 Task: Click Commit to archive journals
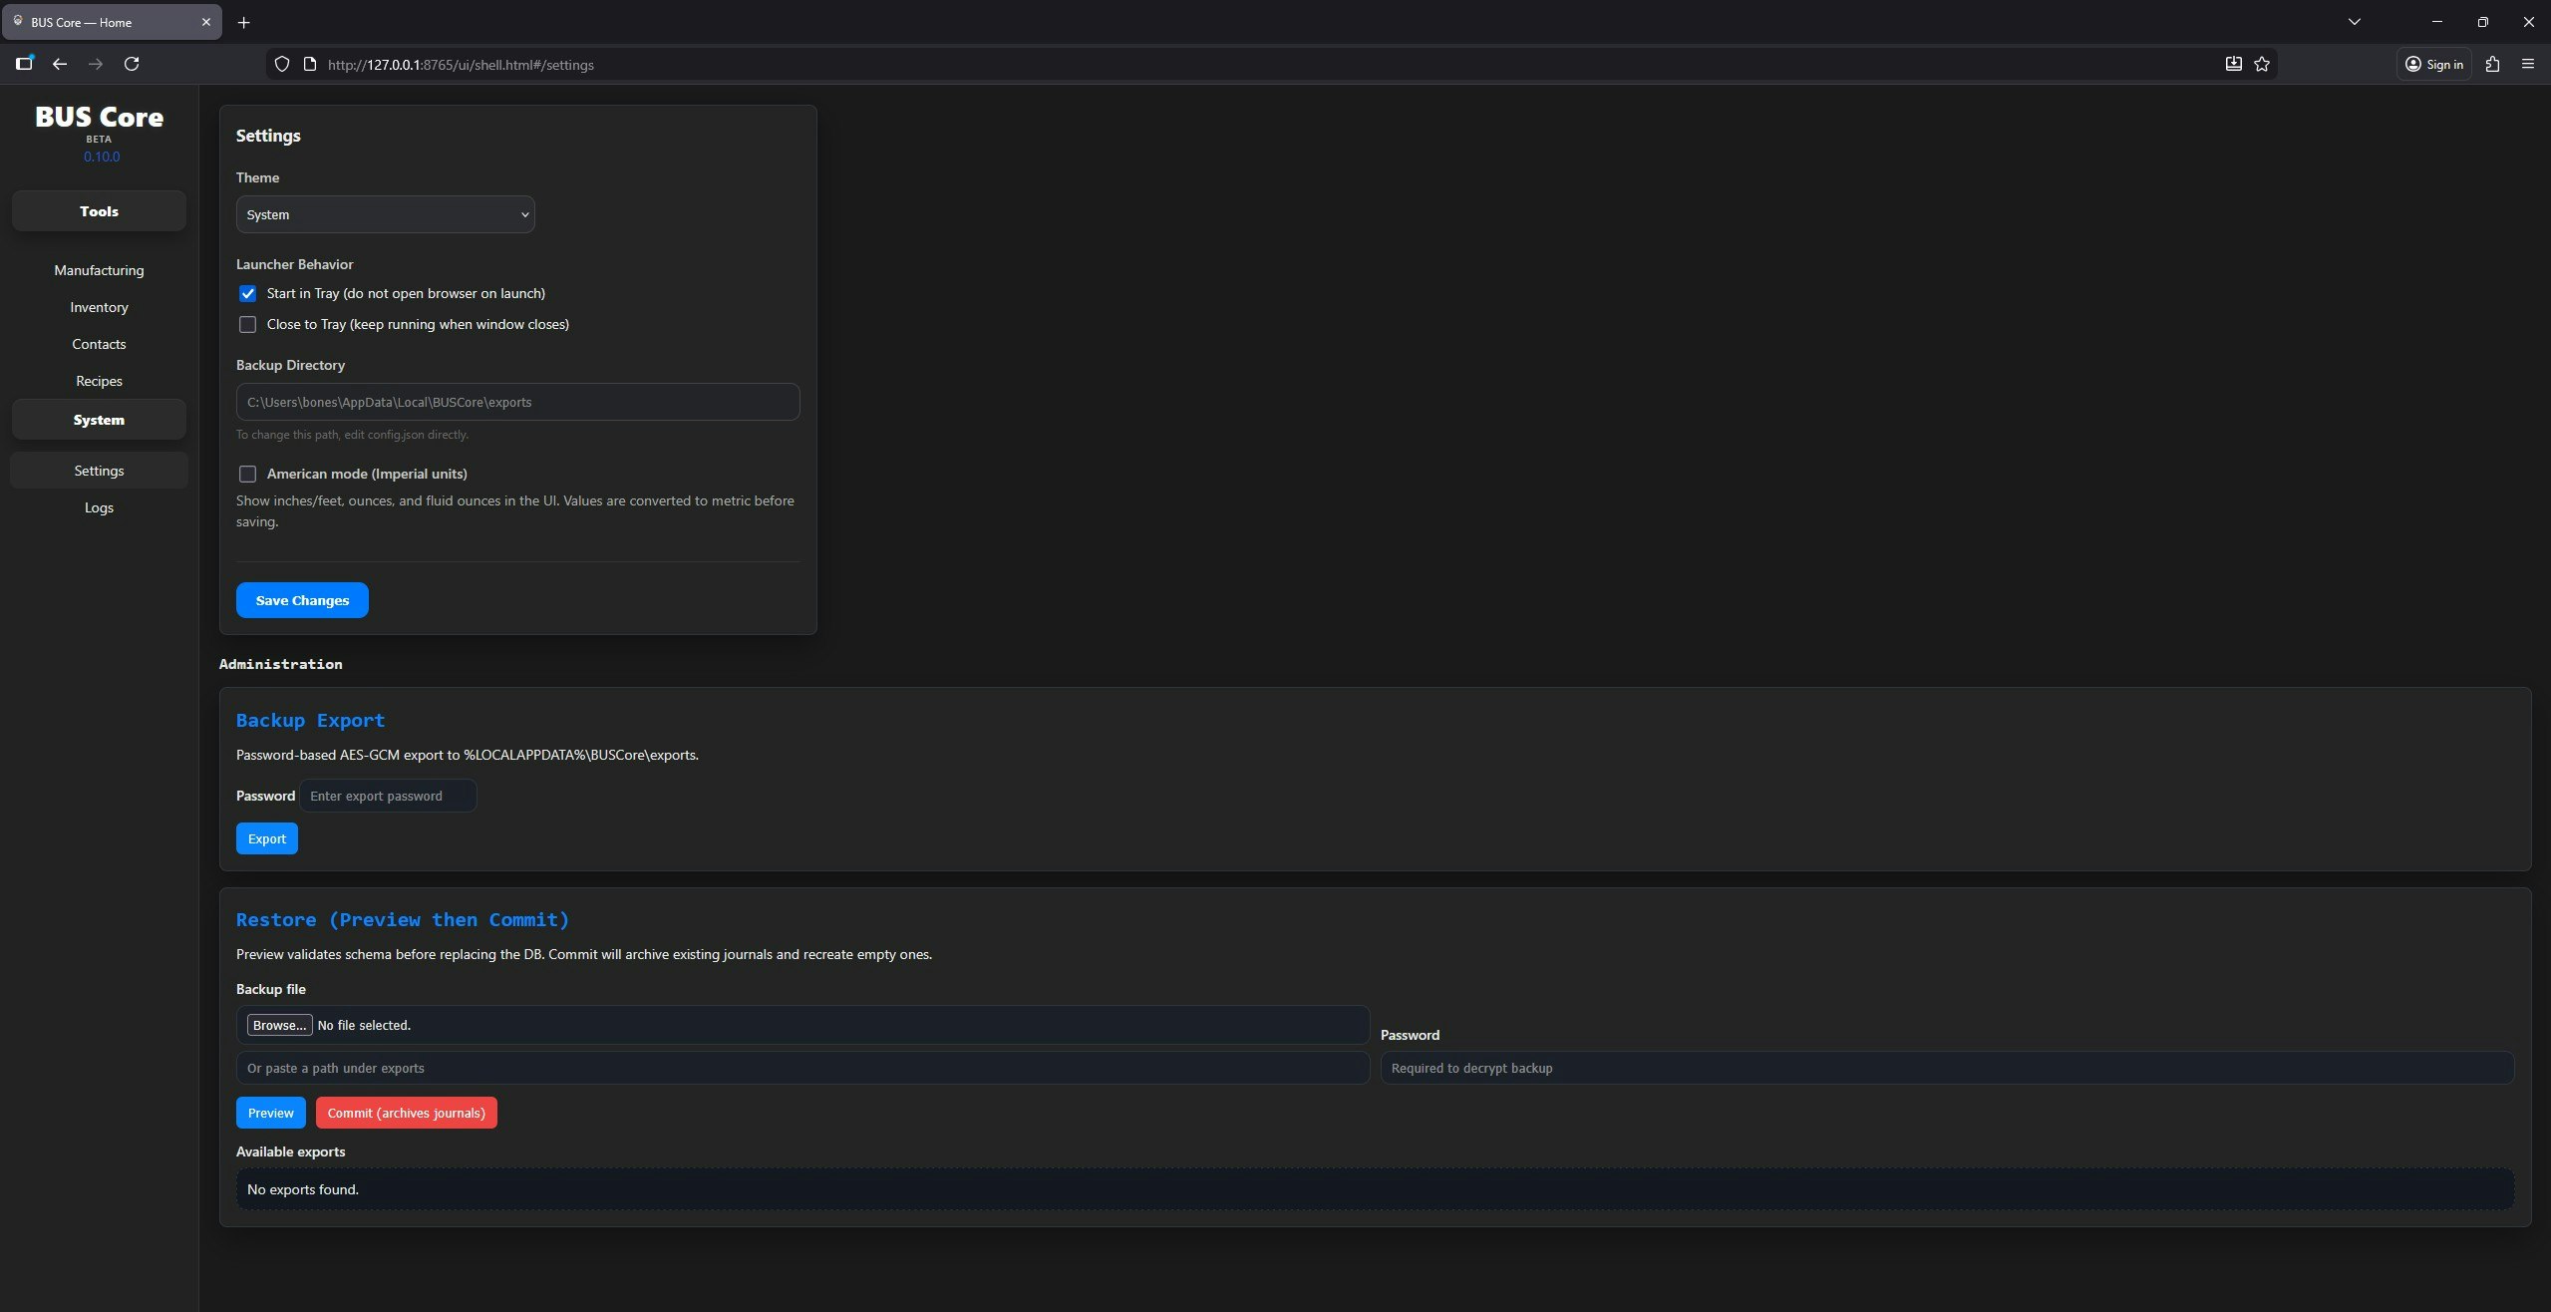coord(405,1112)
